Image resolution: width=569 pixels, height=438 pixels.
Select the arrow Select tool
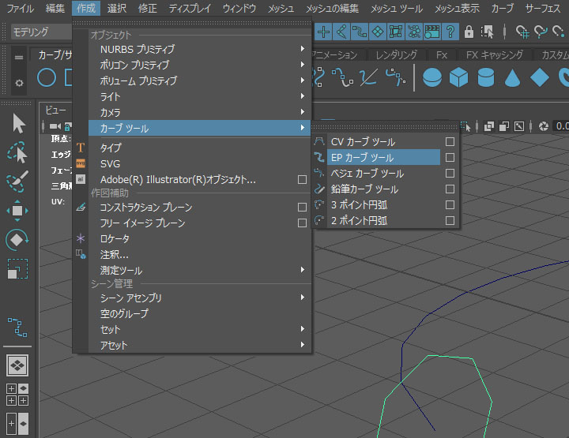click(x=18, y=123)
